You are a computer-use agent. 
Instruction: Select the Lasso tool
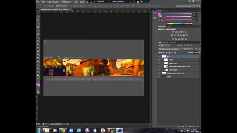click(x=38, y=20)
